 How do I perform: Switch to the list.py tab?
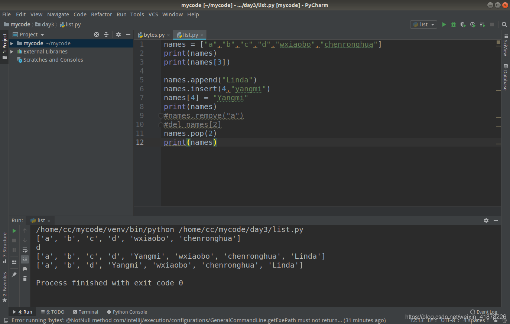coord(190,35)
